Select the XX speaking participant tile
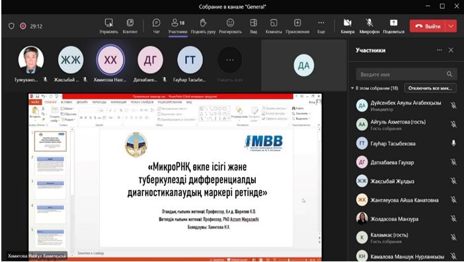This screenshot has width=464, height=262. pos(110,60)
